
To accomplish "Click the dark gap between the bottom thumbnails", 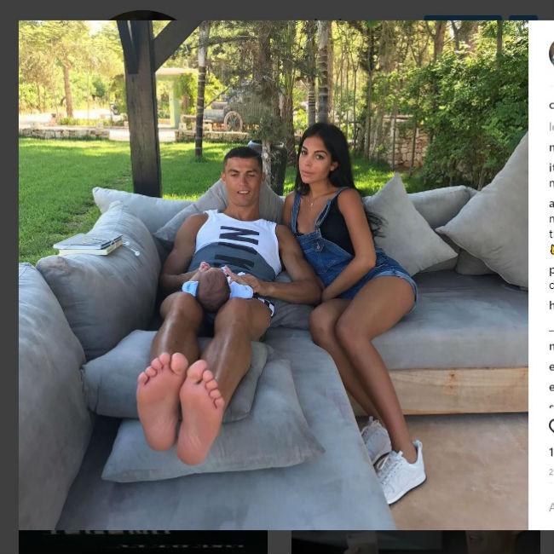I will click(x=280, y=542).
